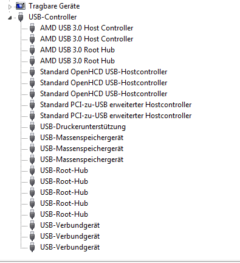Select the first USB-Massenspeichergerät

pyautogui.click(x=81, y=138)
